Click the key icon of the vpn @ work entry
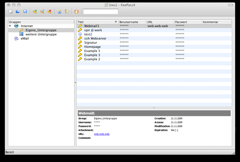The height and width of the screenshot is (162, 240). [x=80, y=30]
